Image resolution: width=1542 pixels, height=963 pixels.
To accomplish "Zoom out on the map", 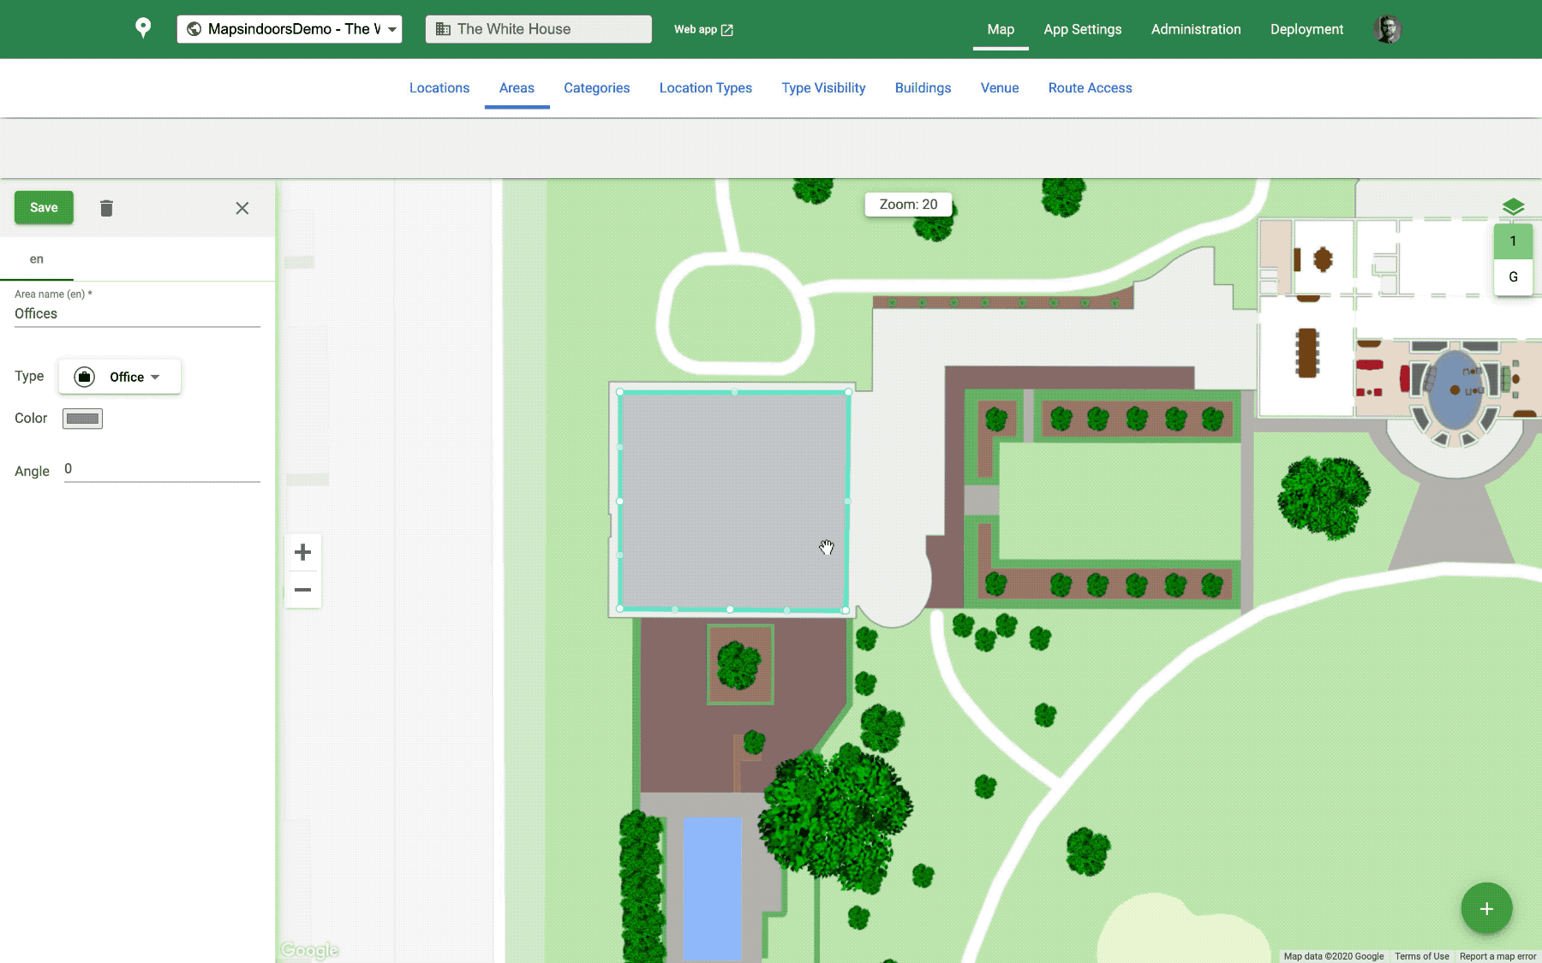I will (x=302, y=590).
